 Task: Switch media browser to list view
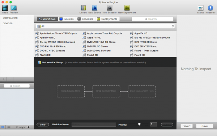click(x=9, y=127)
